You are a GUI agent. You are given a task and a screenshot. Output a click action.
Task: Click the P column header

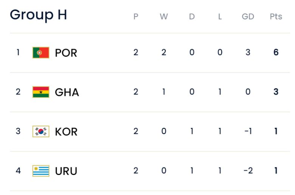coord(136,17)
